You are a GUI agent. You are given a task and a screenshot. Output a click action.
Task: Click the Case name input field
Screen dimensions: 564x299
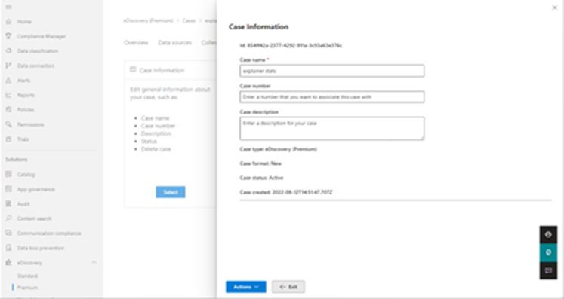[332, 71]
